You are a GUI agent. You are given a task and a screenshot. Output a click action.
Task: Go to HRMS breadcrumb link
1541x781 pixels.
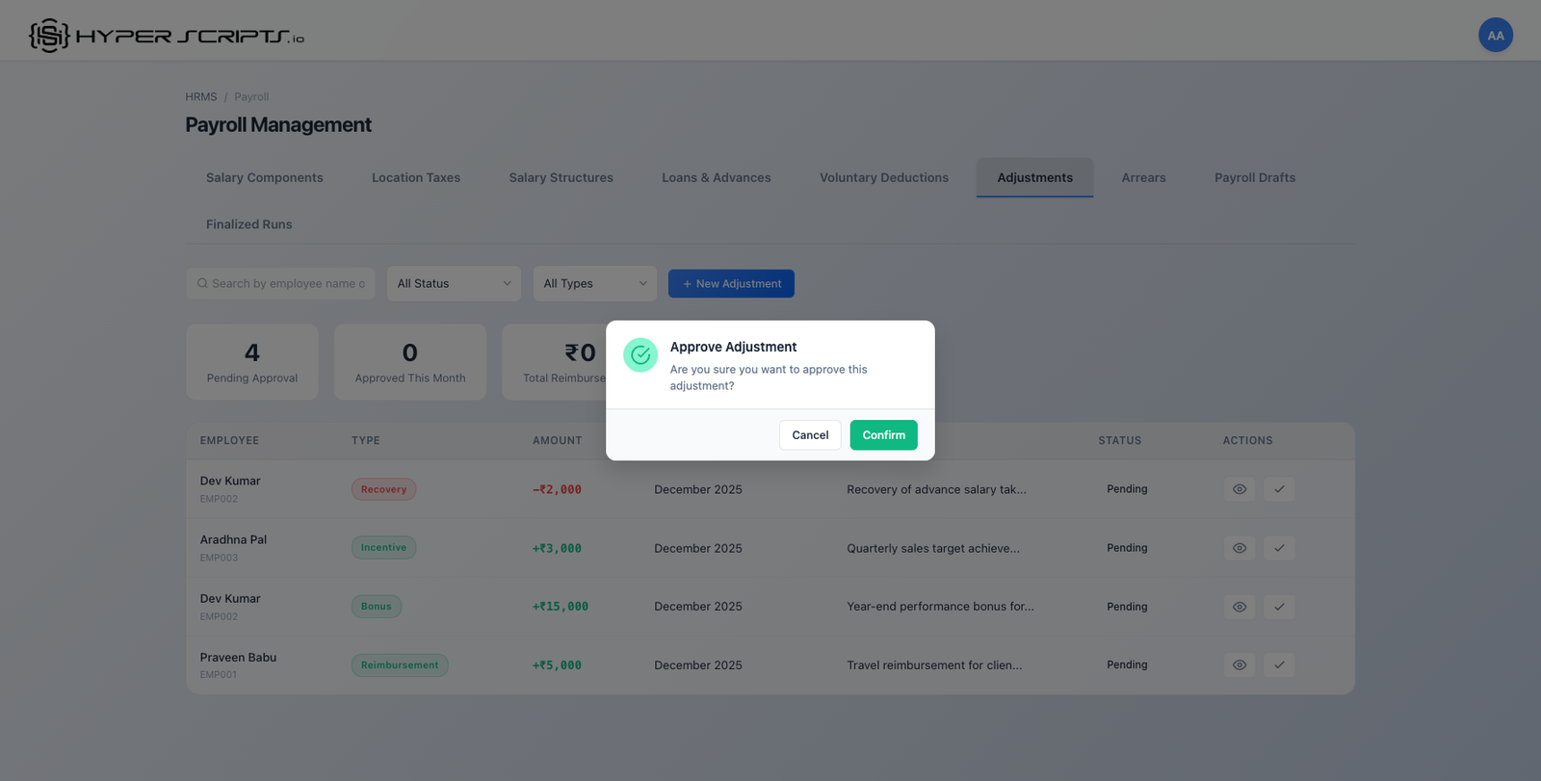(x=200, y=97)
